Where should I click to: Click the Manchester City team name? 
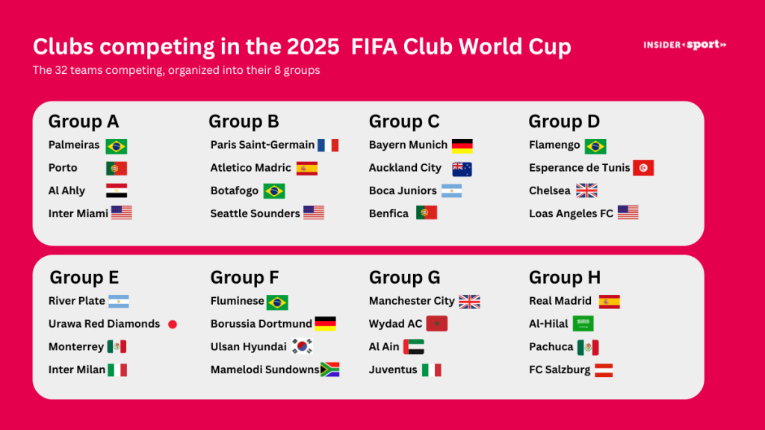pos(412,301)
